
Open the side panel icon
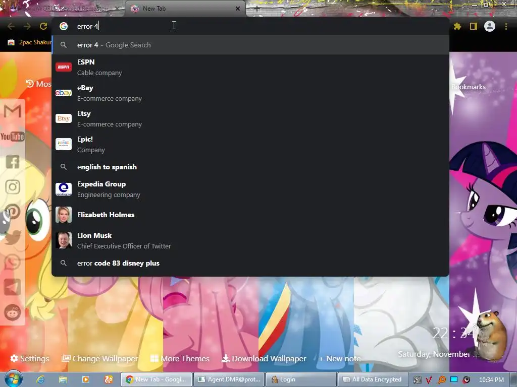(x=474, y=26)
